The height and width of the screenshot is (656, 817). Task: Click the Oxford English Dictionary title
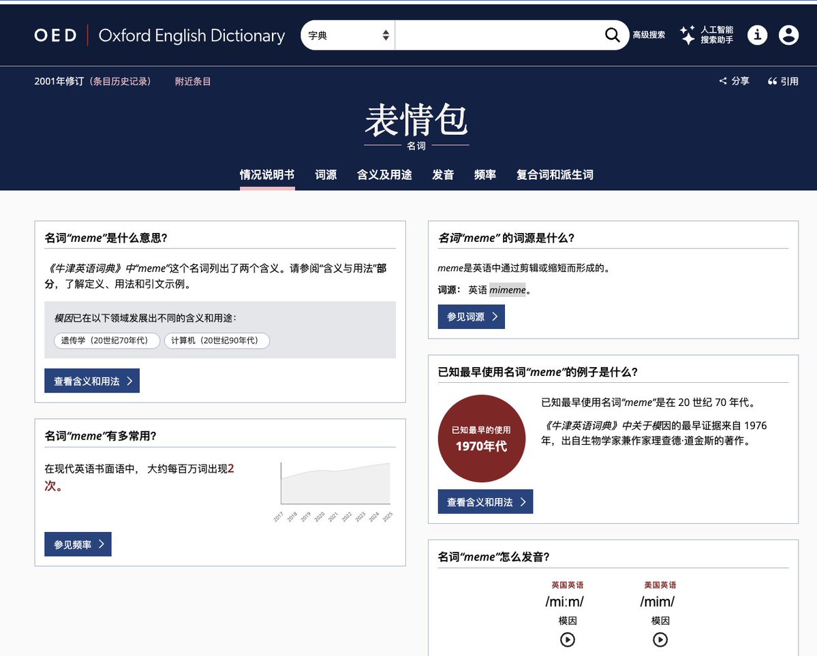[191, 35]
